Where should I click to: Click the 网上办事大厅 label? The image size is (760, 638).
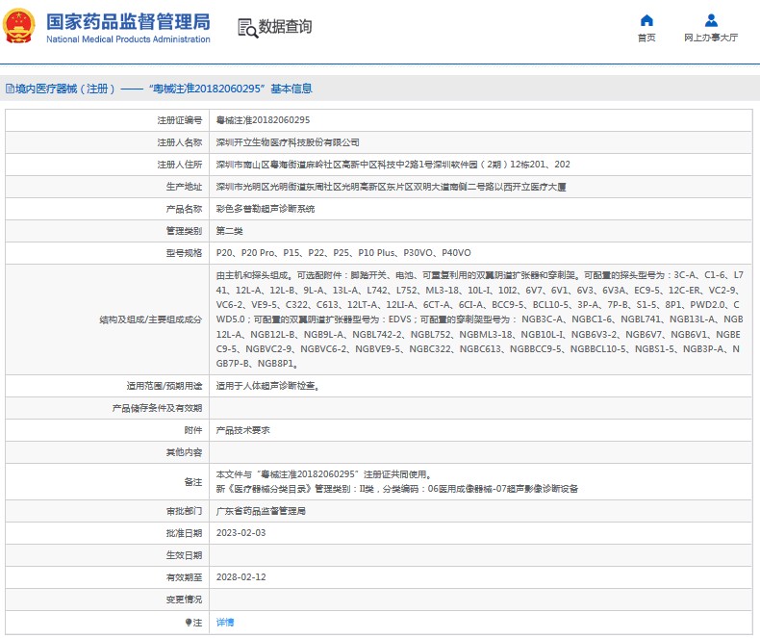[711, 38]
